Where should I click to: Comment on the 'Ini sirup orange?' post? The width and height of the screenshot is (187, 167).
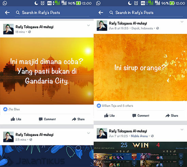141,115
